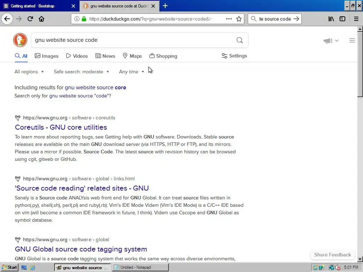Click the software › global result URL
Viewport: 363px width, 272px height.
(x=66, y=240)
